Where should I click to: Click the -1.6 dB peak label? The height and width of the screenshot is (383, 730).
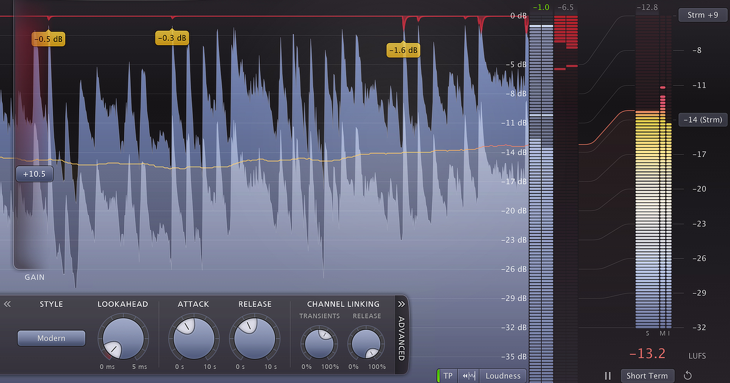[403, 50]
